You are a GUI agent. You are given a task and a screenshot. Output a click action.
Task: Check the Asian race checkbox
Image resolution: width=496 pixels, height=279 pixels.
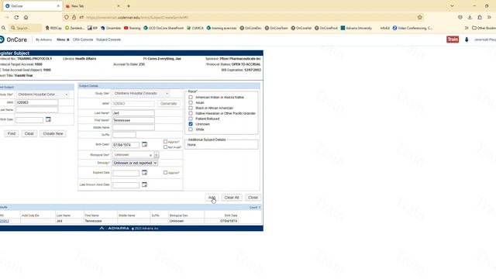click(x=191, y=102)
